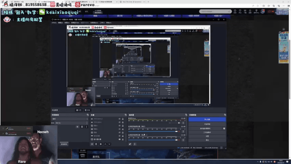Open the File menu in OBS

pos(54,23)
